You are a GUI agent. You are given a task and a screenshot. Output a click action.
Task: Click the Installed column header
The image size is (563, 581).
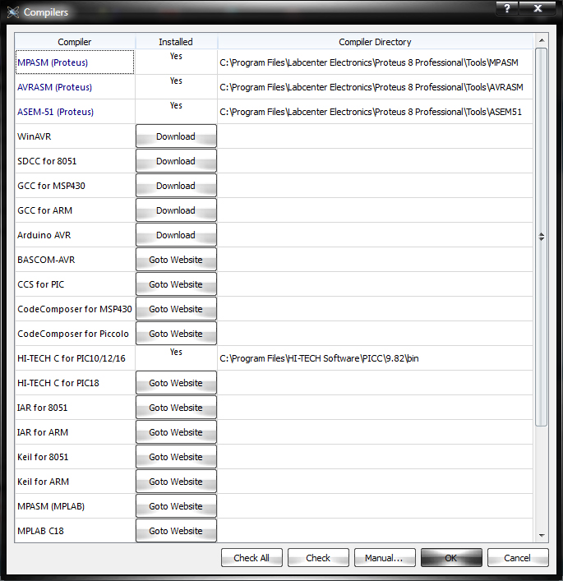(176, 42)
